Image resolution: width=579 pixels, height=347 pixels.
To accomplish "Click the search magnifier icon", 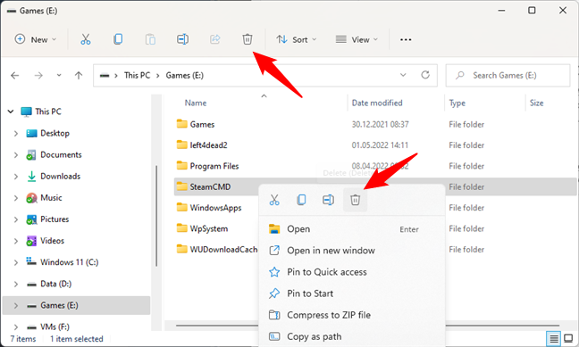I will pos(460,76).
